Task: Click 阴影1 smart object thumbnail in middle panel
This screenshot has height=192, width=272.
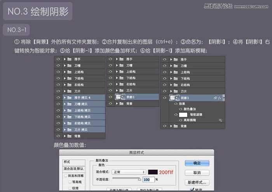Action: coord(120,97)
